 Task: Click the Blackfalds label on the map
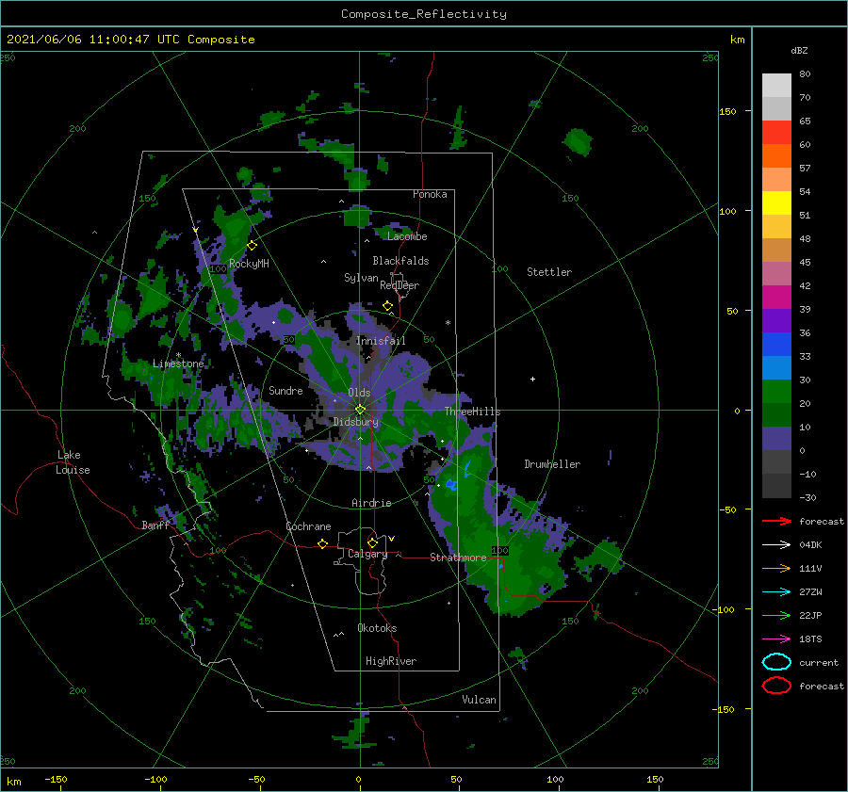[x=400, y=261]
